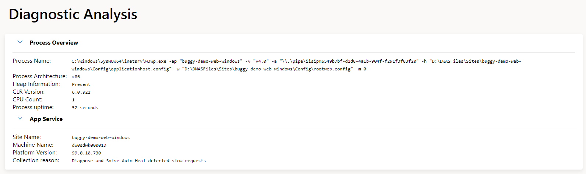Image resolution: width=586 pixels, height=174 pixels.
Task: Collapse the App Service chevron
Action: pos(20,119)
